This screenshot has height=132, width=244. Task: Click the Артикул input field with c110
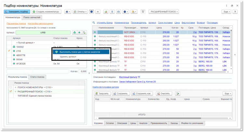43,33
